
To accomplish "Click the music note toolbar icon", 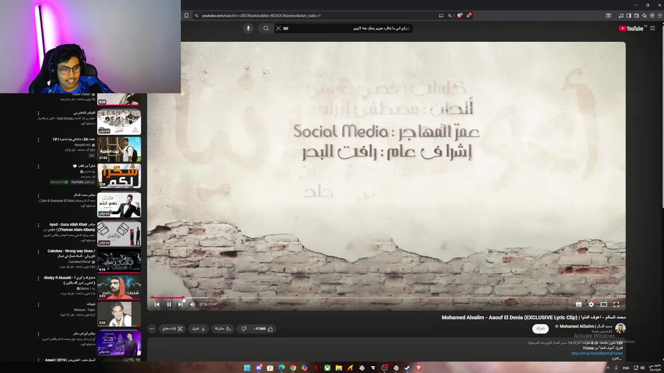I will [x=621, y=16].
